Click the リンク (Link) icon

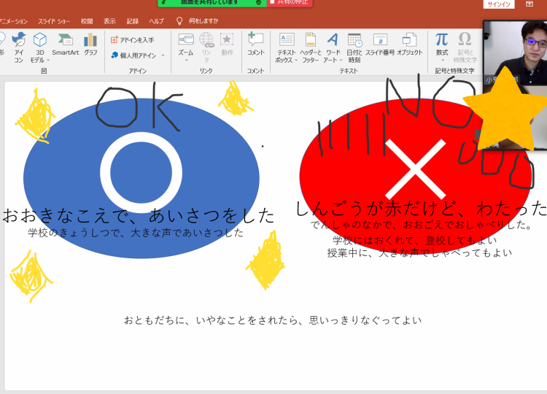[206, 47]
